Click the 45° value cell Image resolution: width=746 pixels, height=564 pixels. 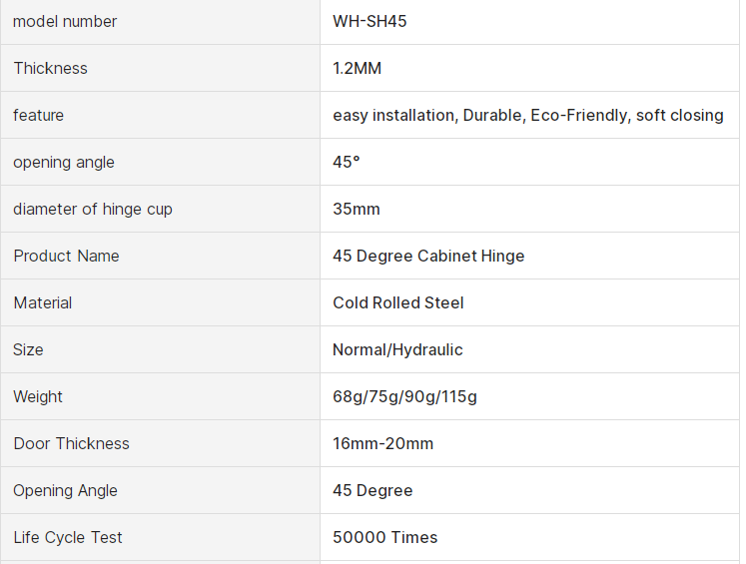tap(347, 162)
